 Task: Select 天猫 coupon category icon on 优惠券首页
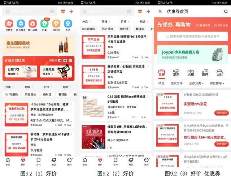point(191,73)
